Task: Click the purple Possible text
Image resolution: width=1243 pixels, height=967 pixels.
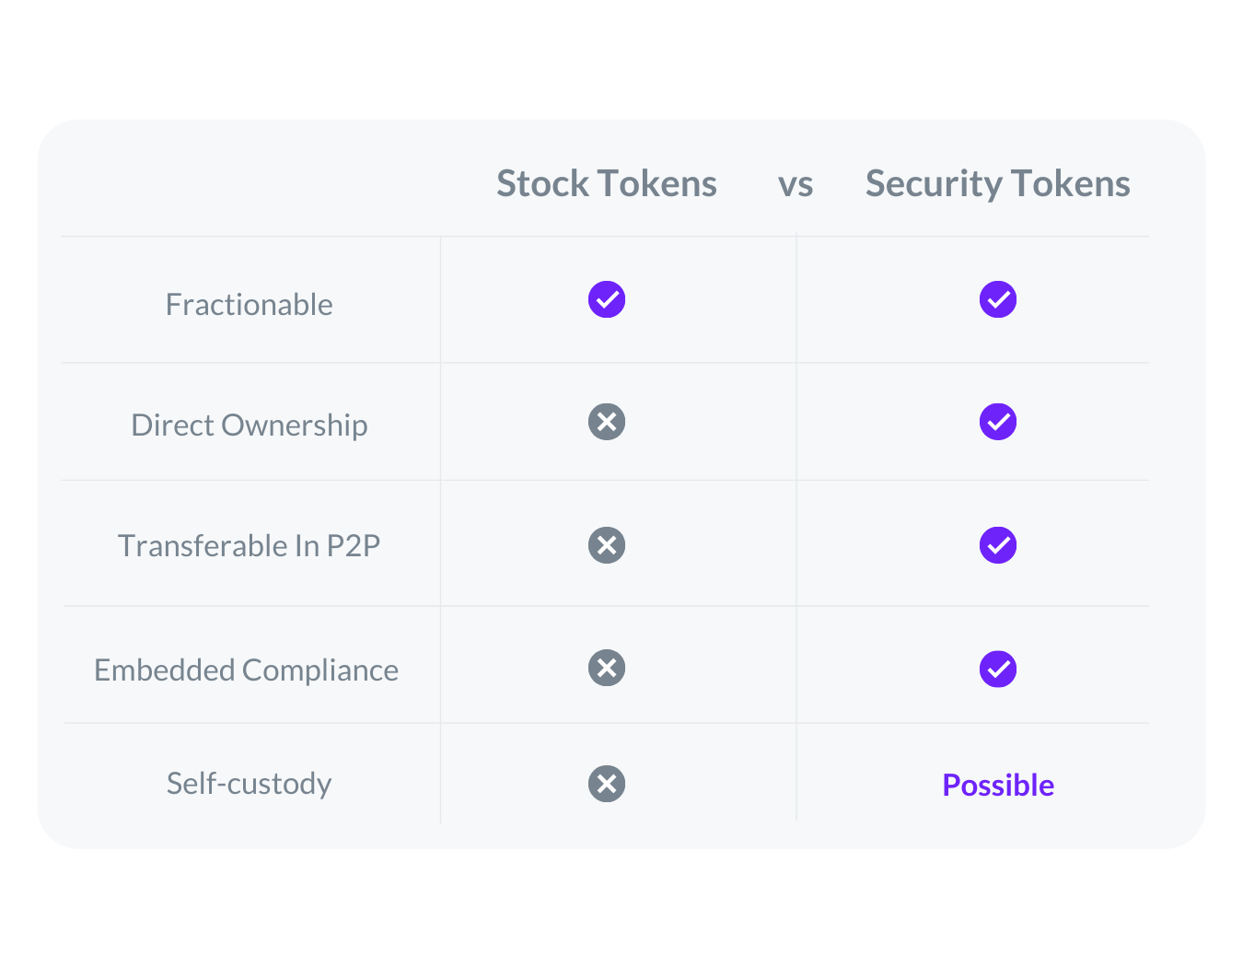Action: (x=998, y=785)
